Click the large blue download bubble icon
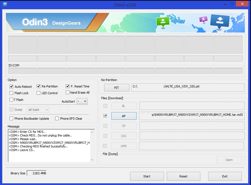Image resolution: width=251 pixels, height=185 pixels. 220,22
